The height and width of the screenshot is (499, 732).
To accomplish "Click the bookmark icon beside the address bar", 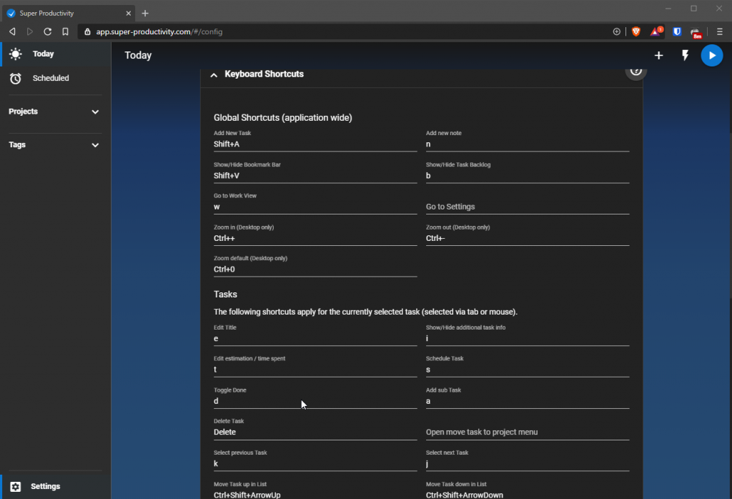I will (65, 31).
